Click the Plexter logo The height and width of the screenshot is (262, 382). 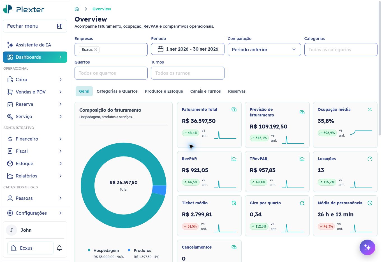pyautogui.click(x=24, y=9)
